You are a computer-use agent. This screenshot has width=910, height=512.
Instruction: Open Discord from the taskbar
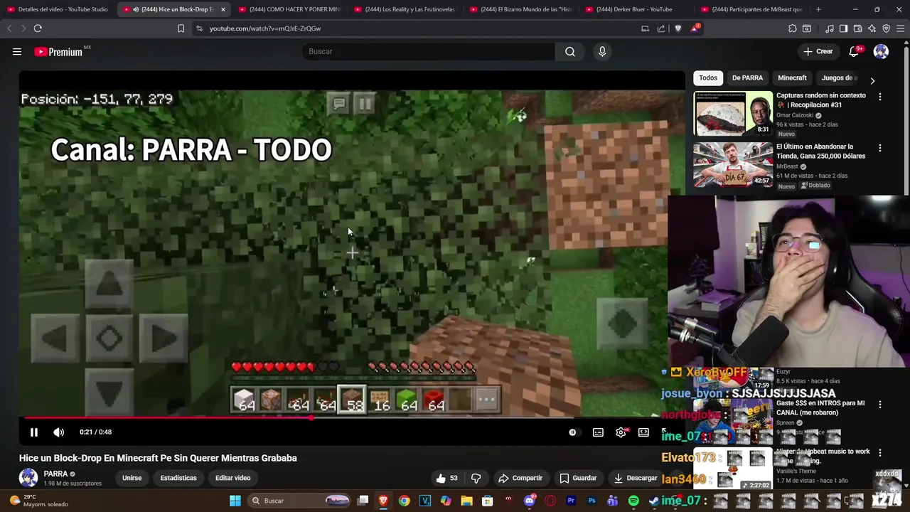pos(529,501)
